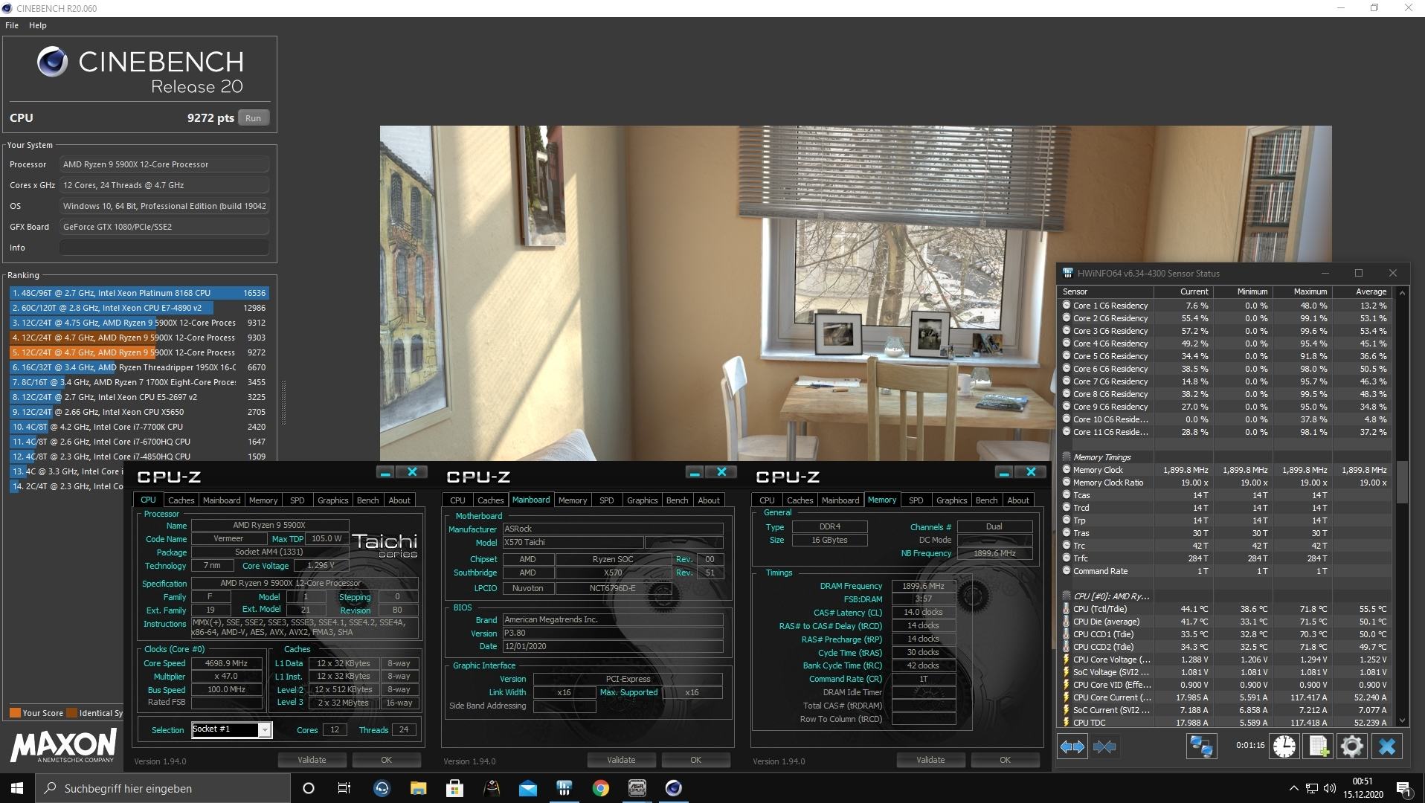The height and width of the screenshot is (803, 1425).
Task: Close the second CPU-Z Mainboard window with blue X
Action: pos(721,472)
